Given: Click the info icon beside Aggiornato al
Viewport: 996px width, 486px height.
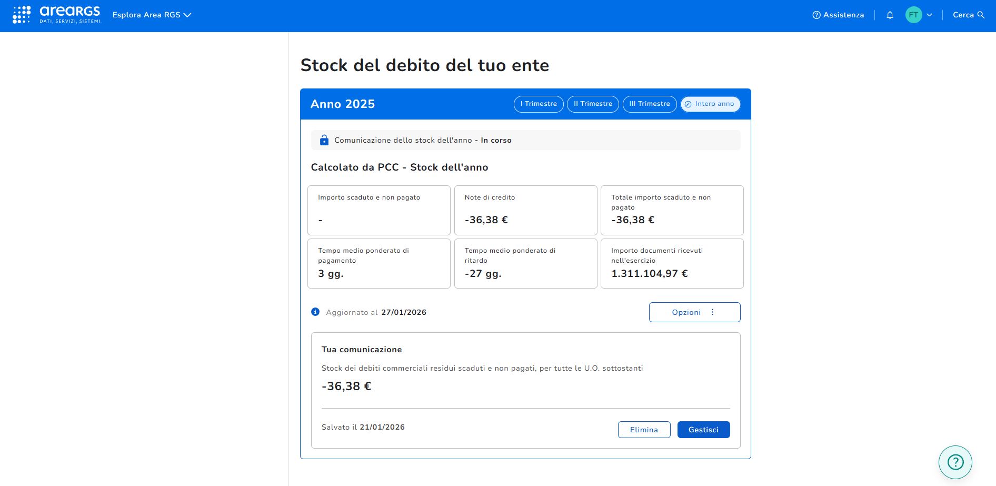Looking at the screenshot, I should (x=315, y=312).
